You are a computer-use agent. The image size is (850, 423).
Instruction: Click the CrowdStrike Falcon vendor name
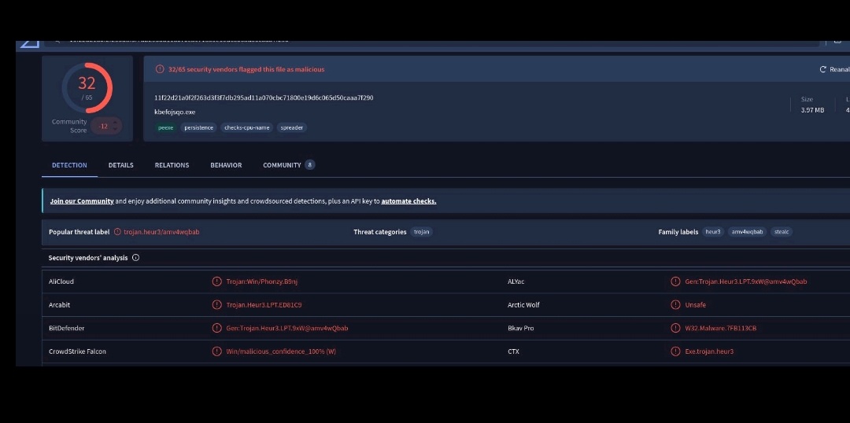pos(77,351)
